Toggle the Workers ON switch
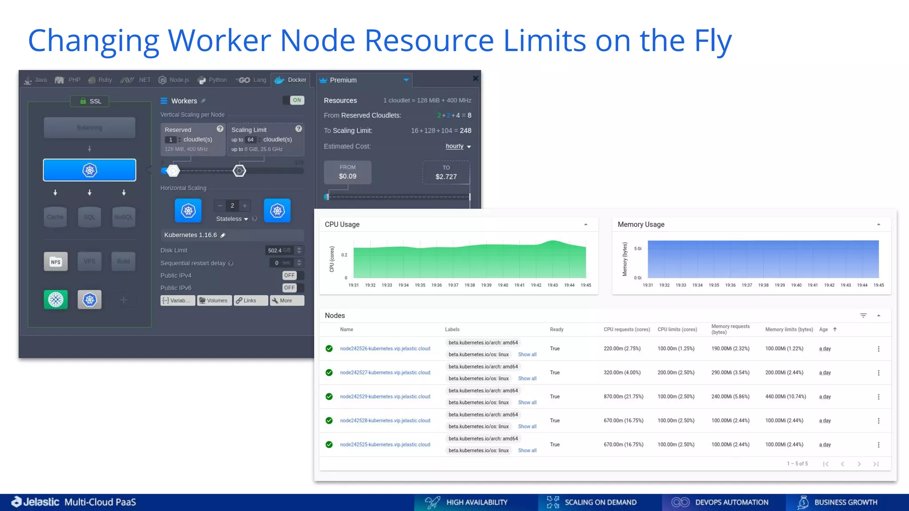909x511 pixels. [293, 100]
